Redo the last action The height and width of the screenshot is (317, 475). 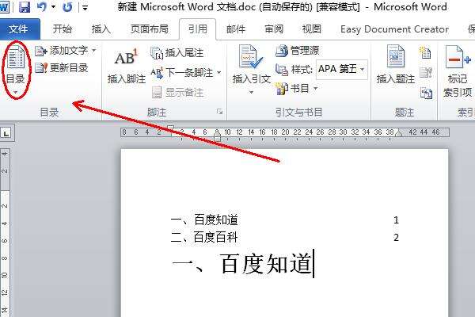[x=67, y=7]
